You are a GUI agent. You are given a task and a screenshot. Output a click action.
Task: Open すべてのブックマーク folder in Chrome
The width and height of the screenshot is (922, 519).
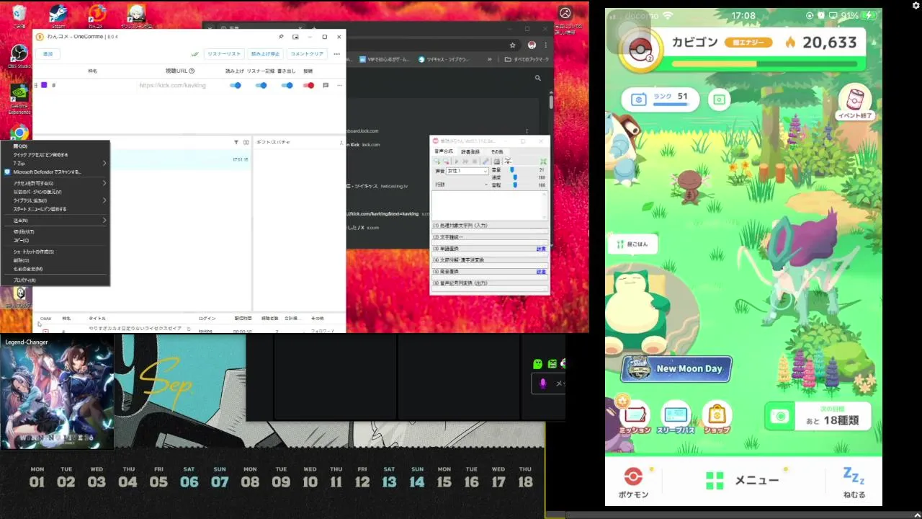click(x=527, y=60)
